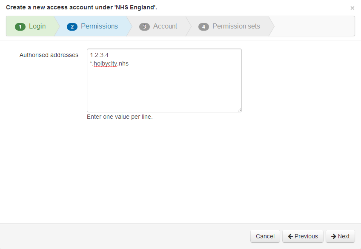Open the Permission sets step label

[236, 26]
